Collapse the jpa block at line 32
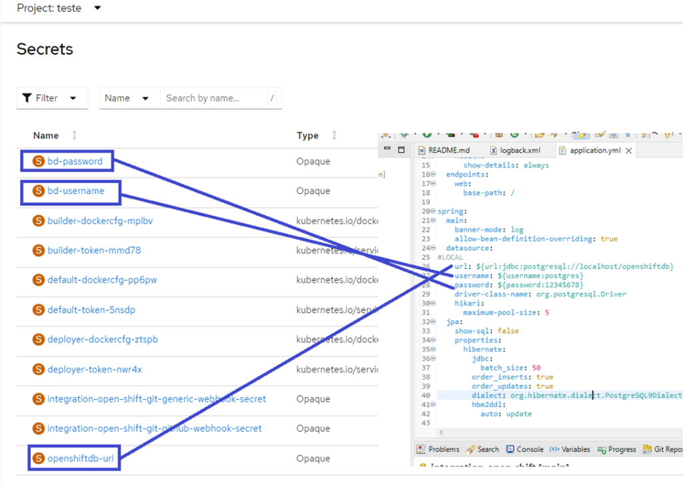The height and width of the screenshot is (485, 683). (433, 322)
